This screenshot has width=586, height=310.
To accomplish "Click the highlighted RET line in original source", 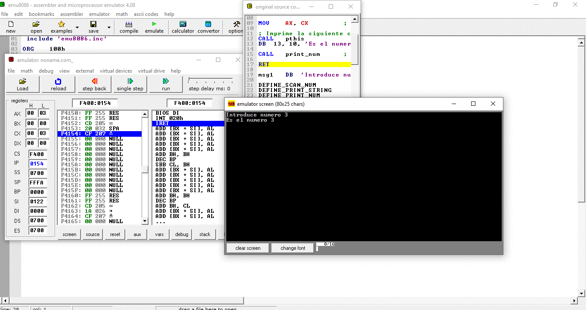I will (x=305, y=64).
